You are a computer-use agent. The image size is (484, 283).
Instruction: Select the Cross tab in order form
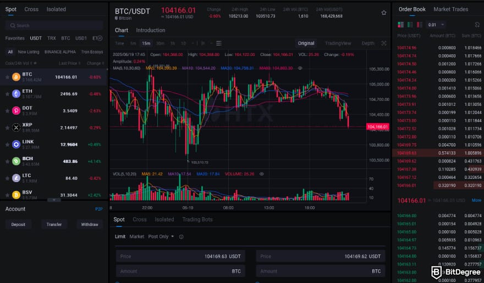140,219
